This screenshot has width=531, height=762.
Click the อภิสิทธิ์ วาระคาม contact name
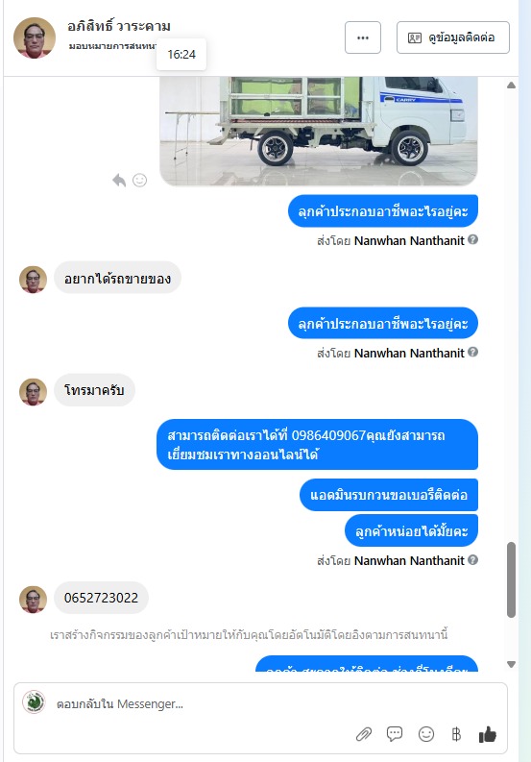click(119, 26)
